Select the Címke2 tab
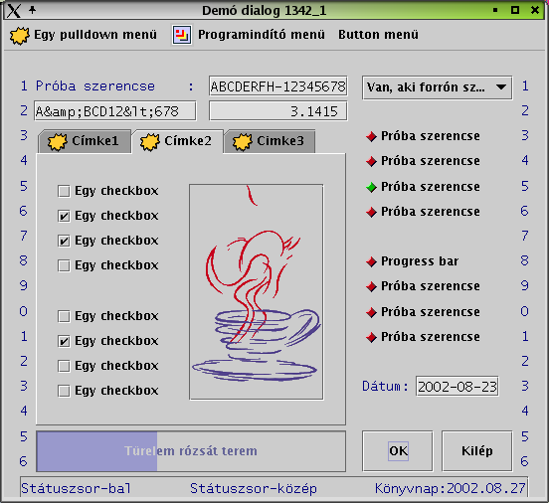This screenshot has height=503, width=549. point(177,141)
